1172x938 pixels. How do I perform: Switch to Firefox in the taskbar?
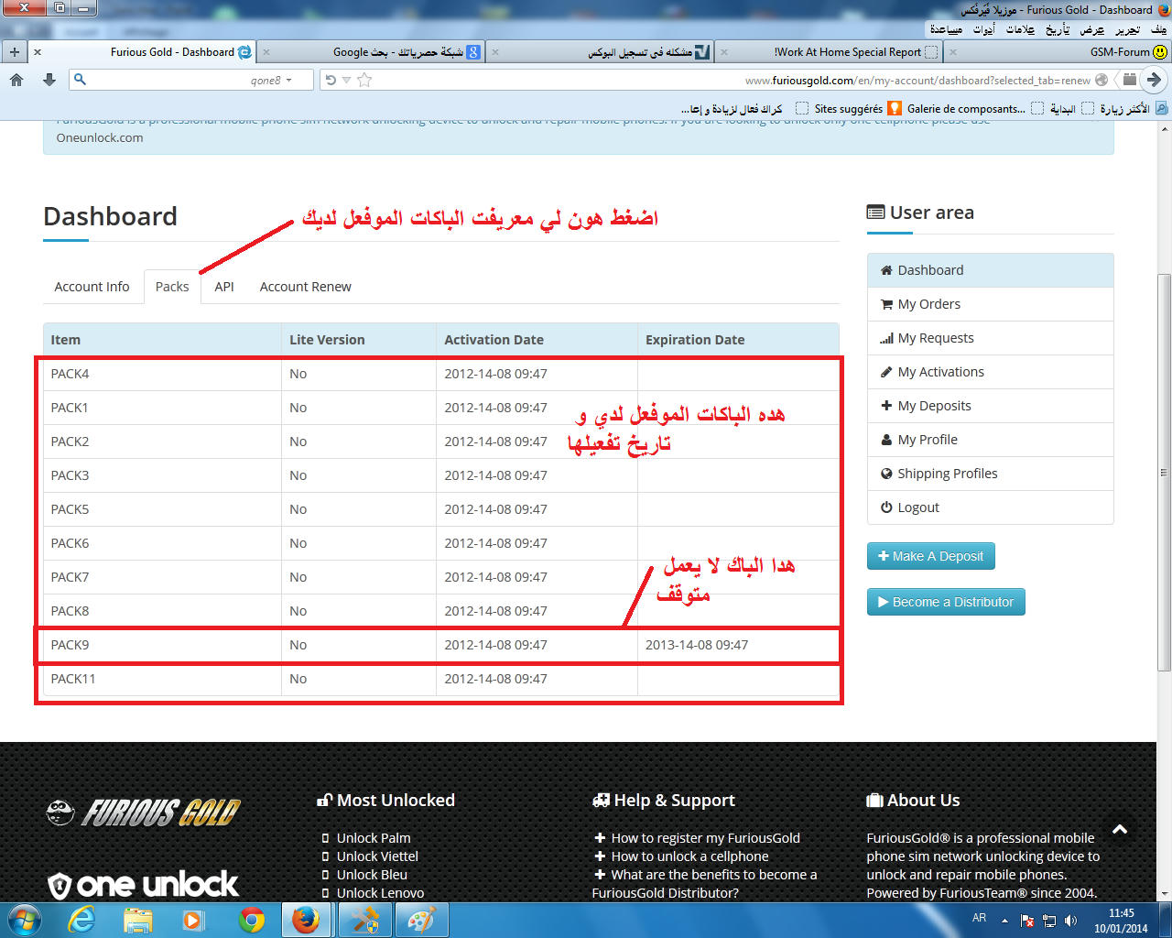coord(307,920)
